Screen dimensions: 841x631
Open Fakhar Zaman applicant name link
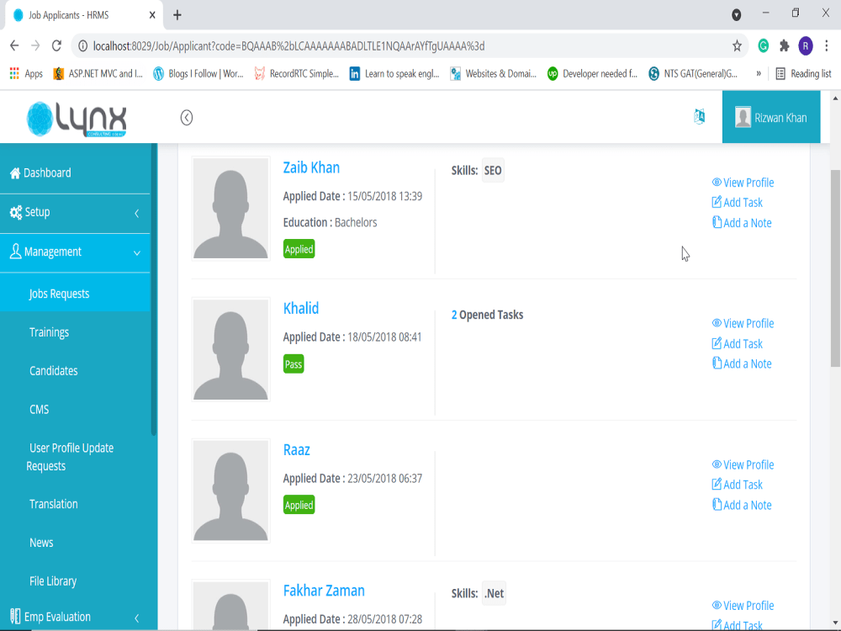pyautogui.click(x=324, y=591)
